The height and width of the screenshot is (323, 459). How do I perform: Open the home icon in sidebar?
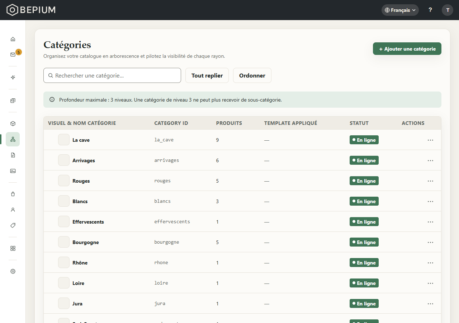(13, 39)
